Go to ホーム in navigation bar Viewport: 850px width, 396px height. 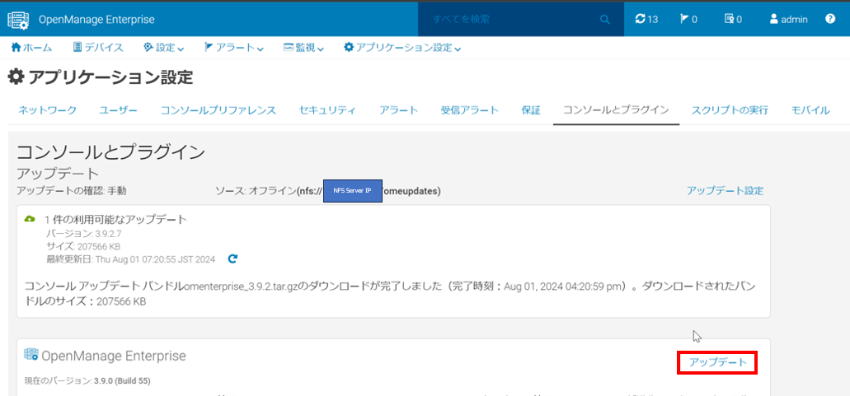31,48
